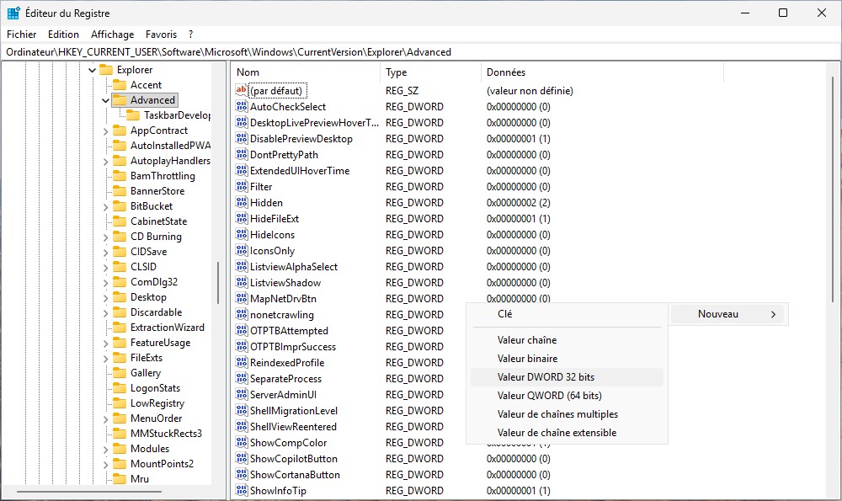The height and width of the screenshot is (501, 842).
Task: Click the DWORD icon next to AutoCheckSelect
Action: tap(241, 107)
